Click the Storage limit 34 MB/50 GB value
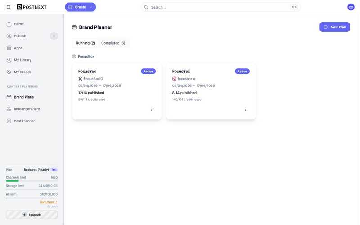 [48, 186]
